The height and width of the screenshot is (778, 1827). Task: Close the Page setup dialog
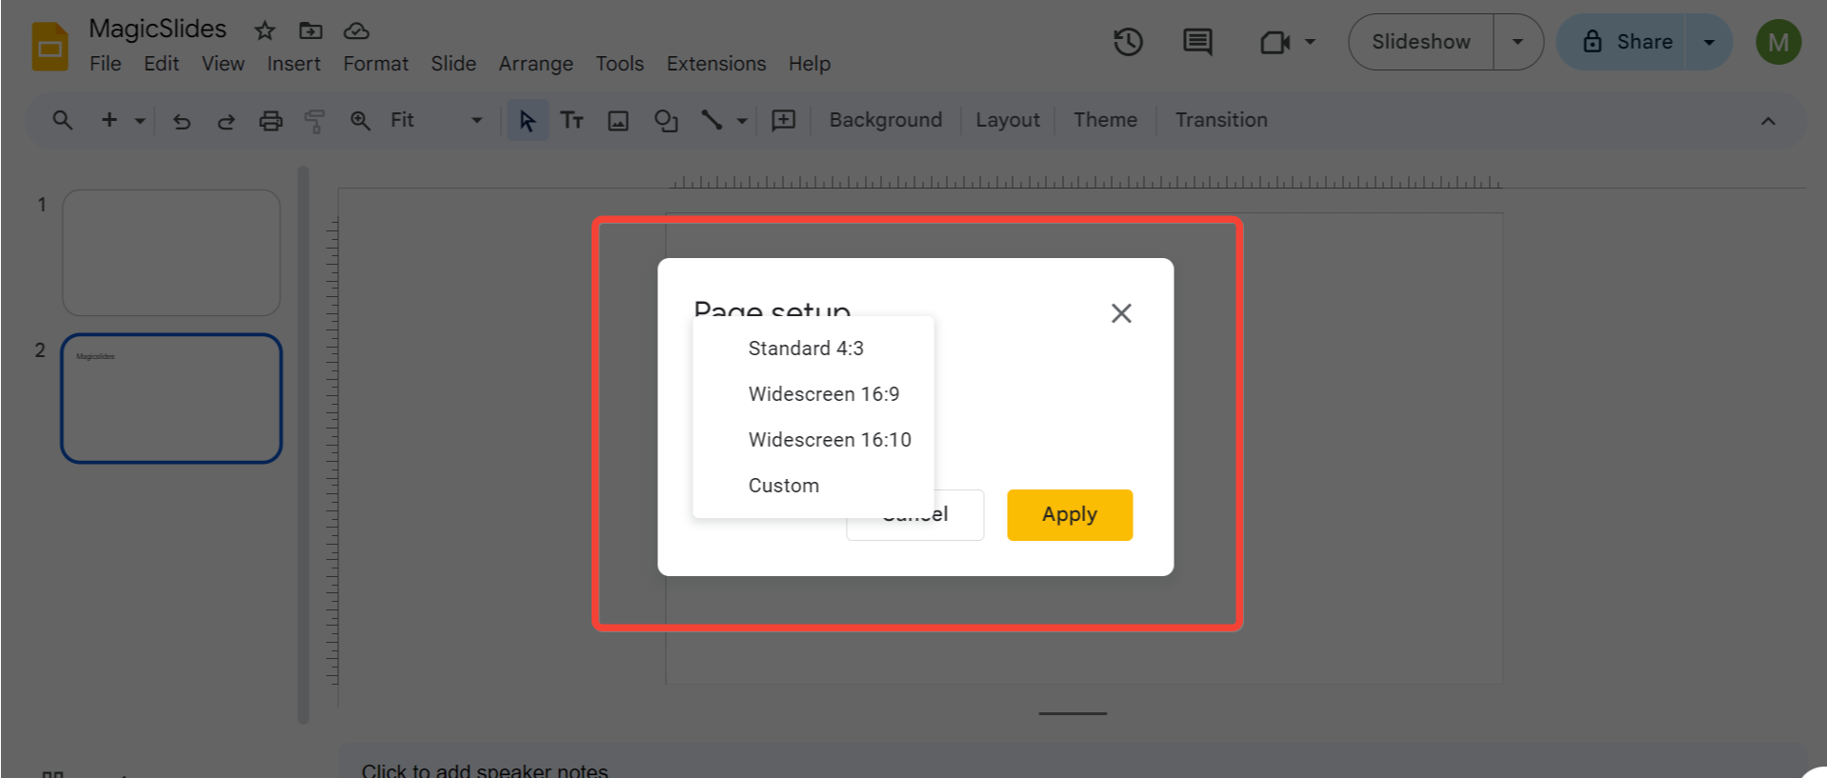(1121, 313)
